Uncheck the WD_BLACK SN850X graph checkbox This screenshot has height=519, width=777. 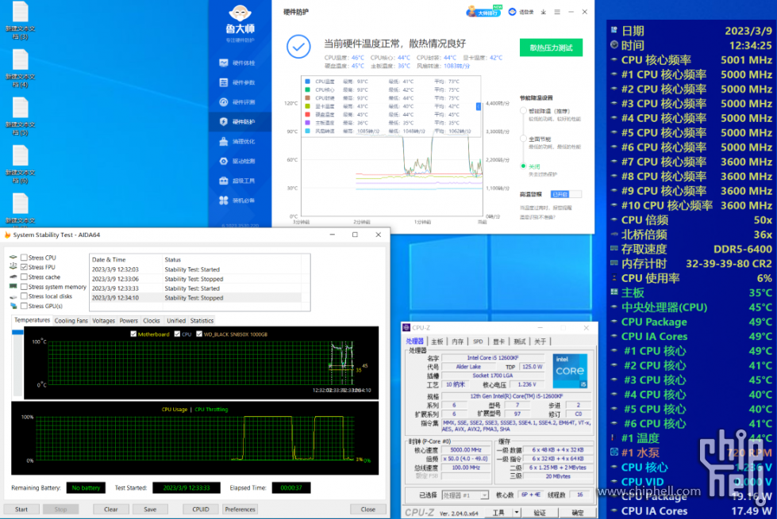coord(199,334)
